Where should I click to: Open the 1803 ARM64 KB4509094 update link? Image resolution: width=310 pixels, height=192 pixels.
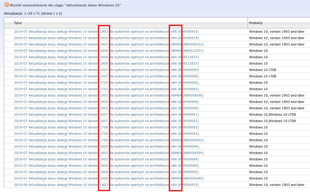click(x=109, y=153)
